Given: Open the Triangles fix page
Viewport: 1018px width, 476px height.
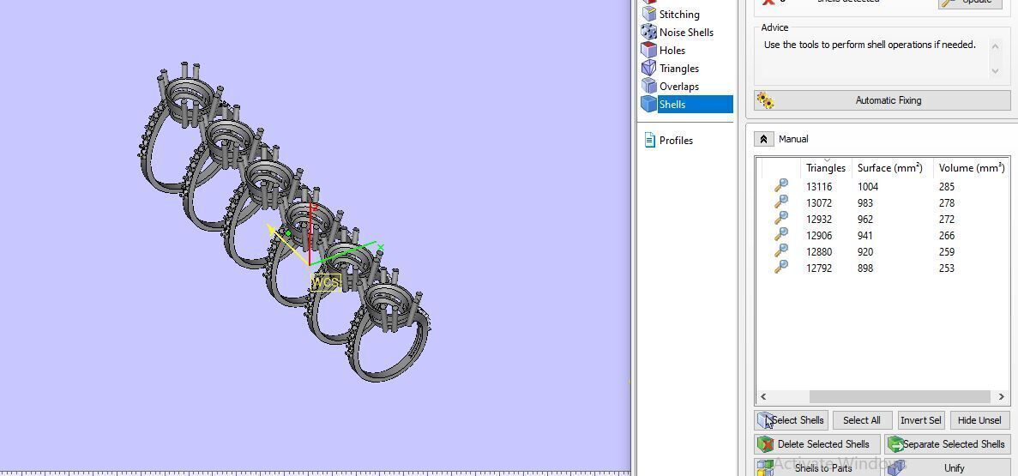Looking at the screenshot, I should (679, 69).
